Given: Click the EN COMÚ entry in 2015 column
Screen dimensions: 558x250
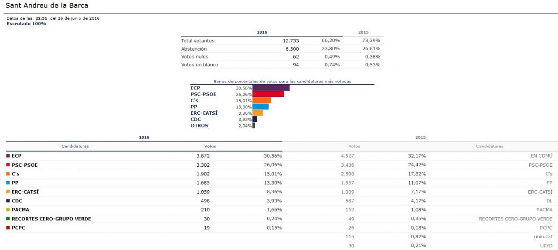Looking at the screenshot, I should (541, 156).
